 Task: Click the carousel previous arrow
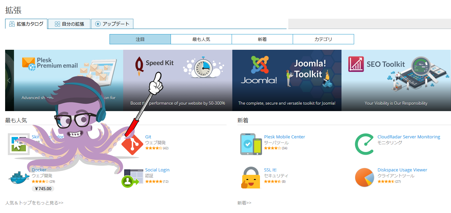tap(9, 80)
